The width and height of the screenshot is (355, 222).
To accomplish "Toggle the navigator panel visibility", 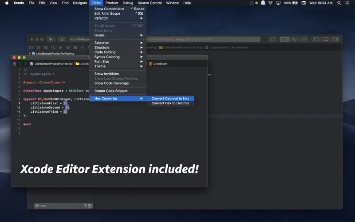I will [x=316, y=40].
